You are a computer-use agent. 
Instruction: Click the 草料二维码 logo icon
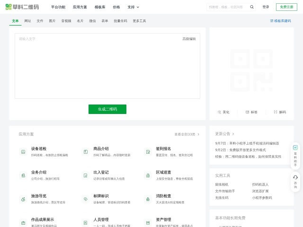(x=9, y=7)
